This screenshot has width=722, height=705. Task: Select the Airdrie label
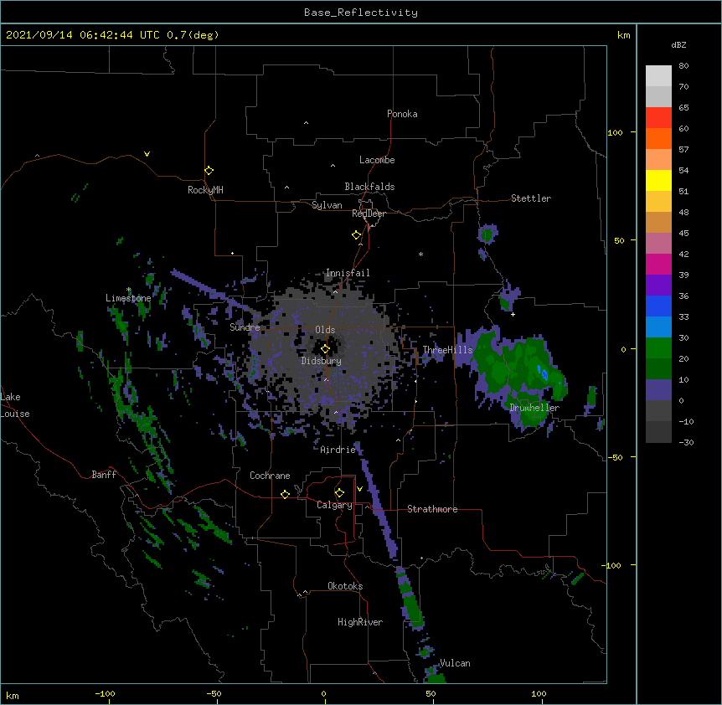click(338, 450)
